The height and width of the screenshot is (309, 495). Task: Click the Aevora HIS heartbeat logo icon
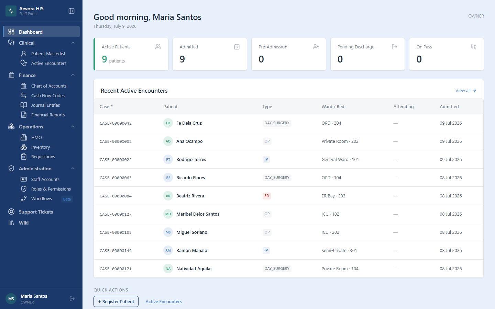point(11,11)
